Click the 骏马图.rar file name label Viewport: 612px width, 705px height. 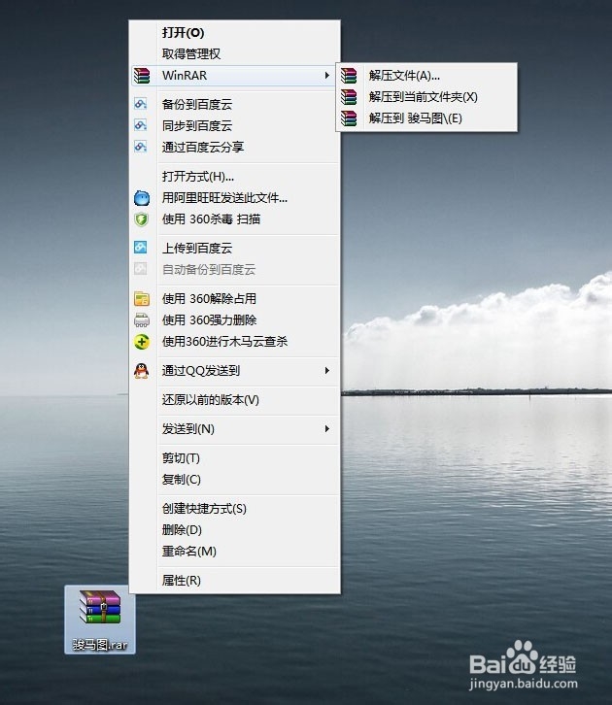pos(100,645)
